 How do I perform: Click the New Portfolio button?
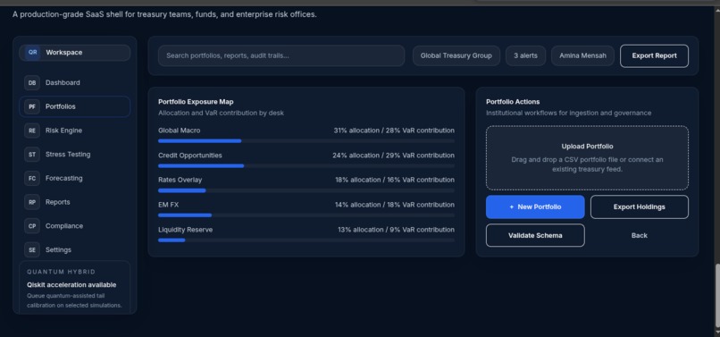coord(535,206)
